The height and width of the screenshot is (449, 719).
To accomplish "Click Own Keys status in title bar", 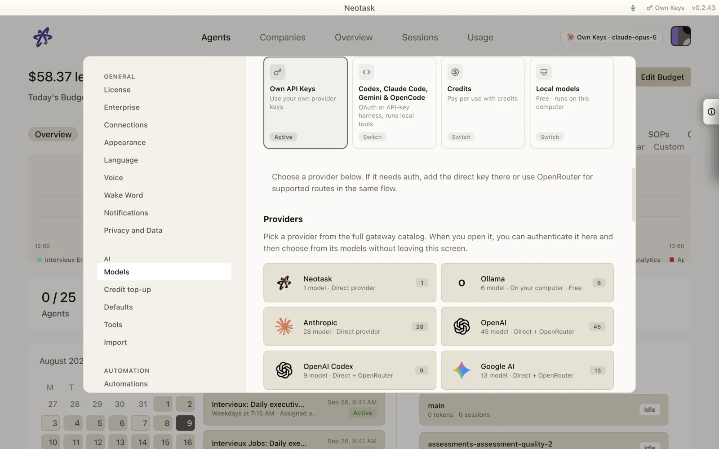I will tap(665, 8).
